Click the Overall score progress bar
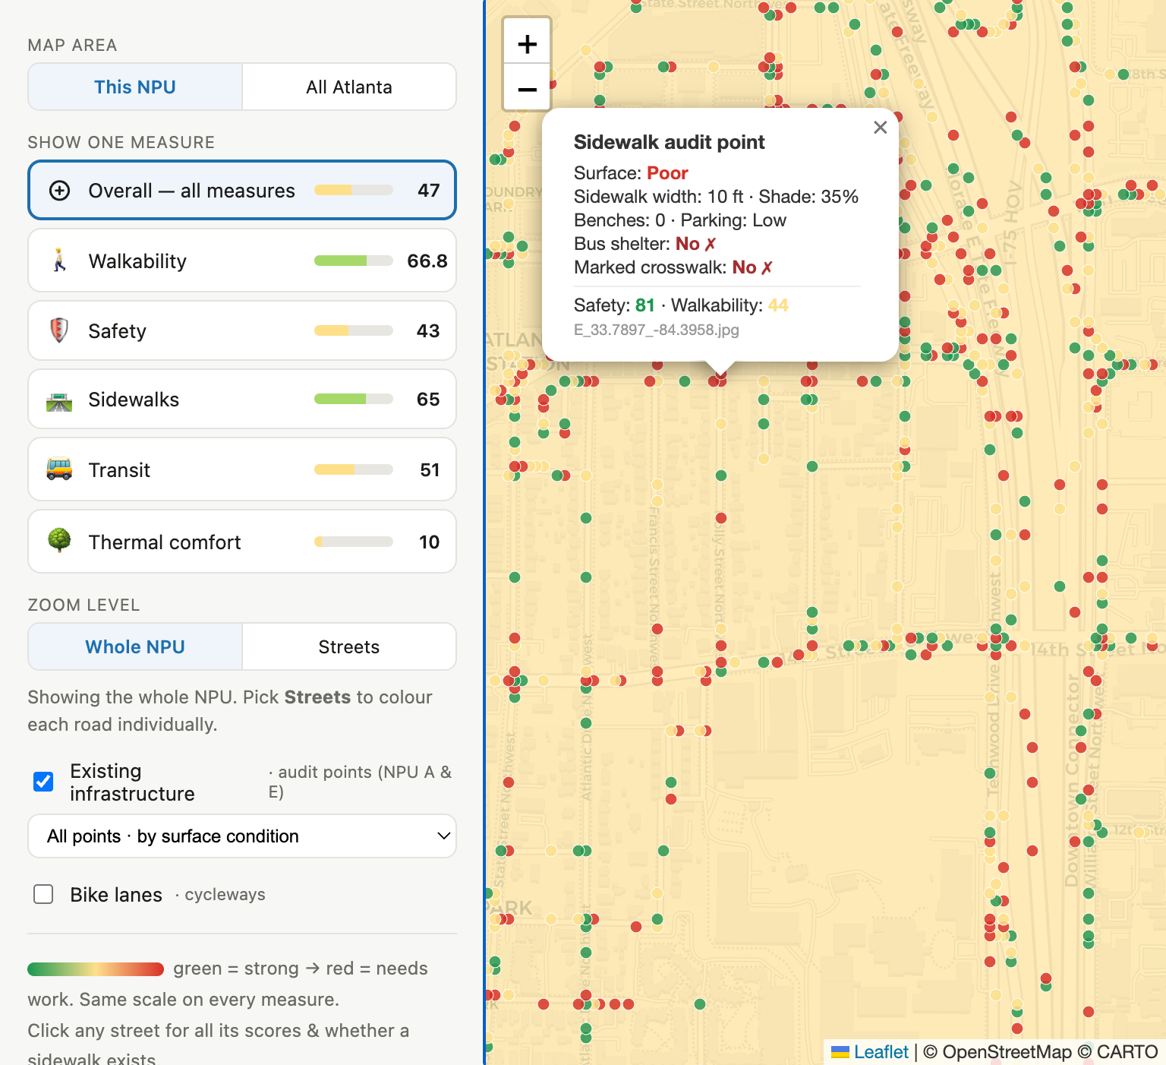 coord(354,190)
